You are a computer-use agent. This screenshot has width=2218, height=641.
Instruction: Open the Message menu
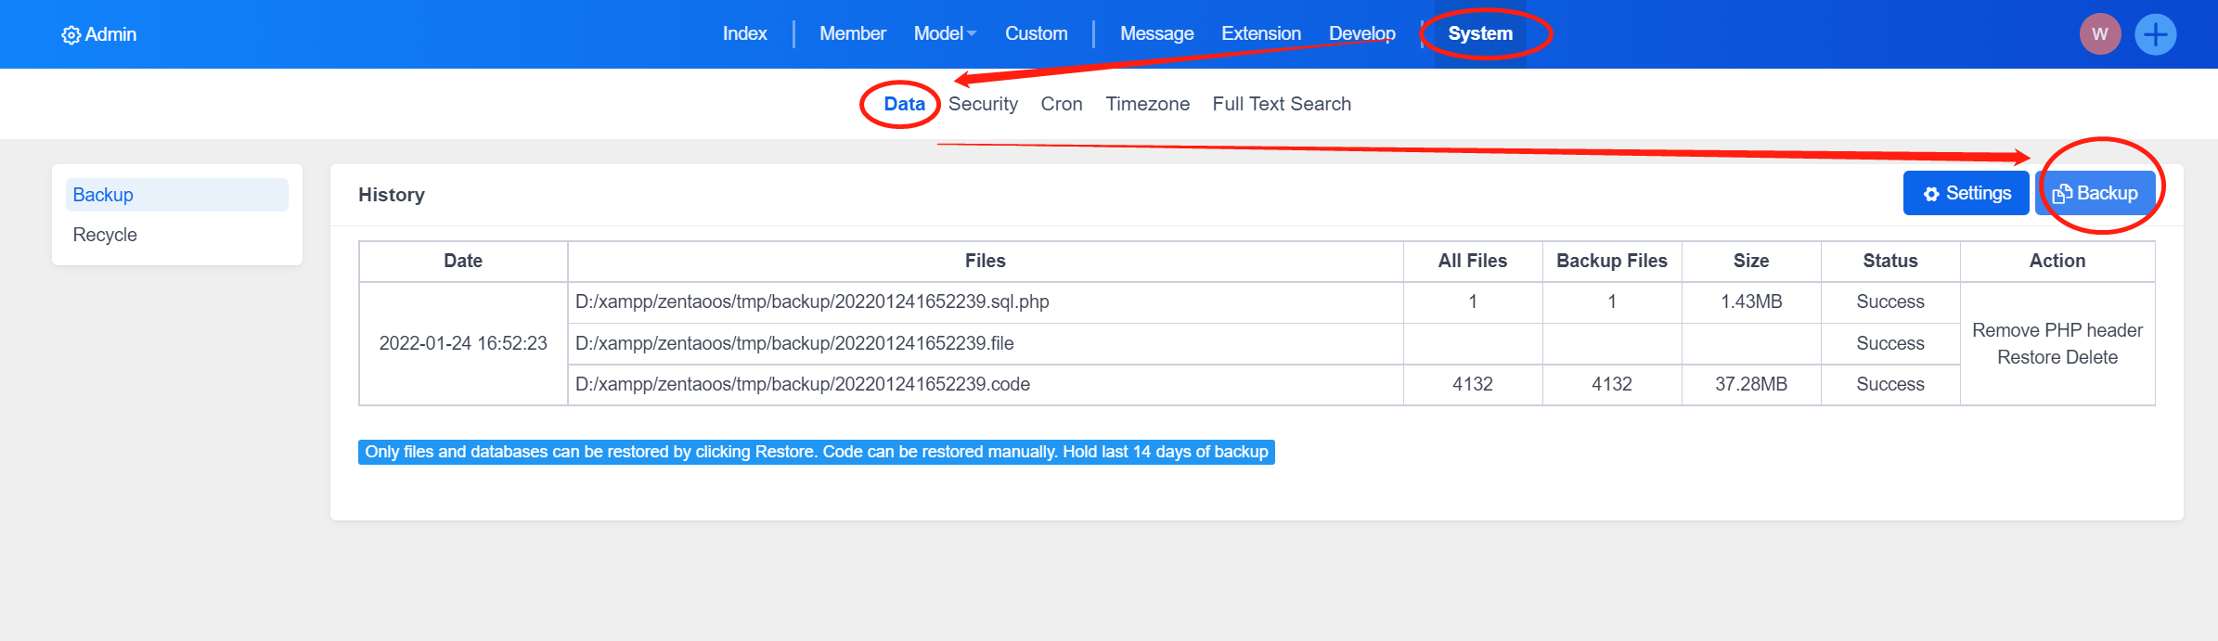click(1156, 33)
